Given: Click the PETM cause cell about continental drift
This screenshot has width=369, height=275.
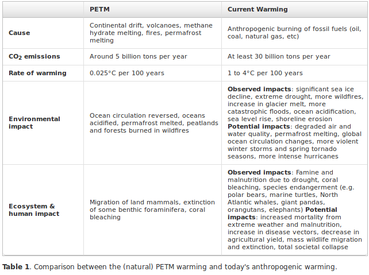Looking at the screenshot, I should (151, 33).
